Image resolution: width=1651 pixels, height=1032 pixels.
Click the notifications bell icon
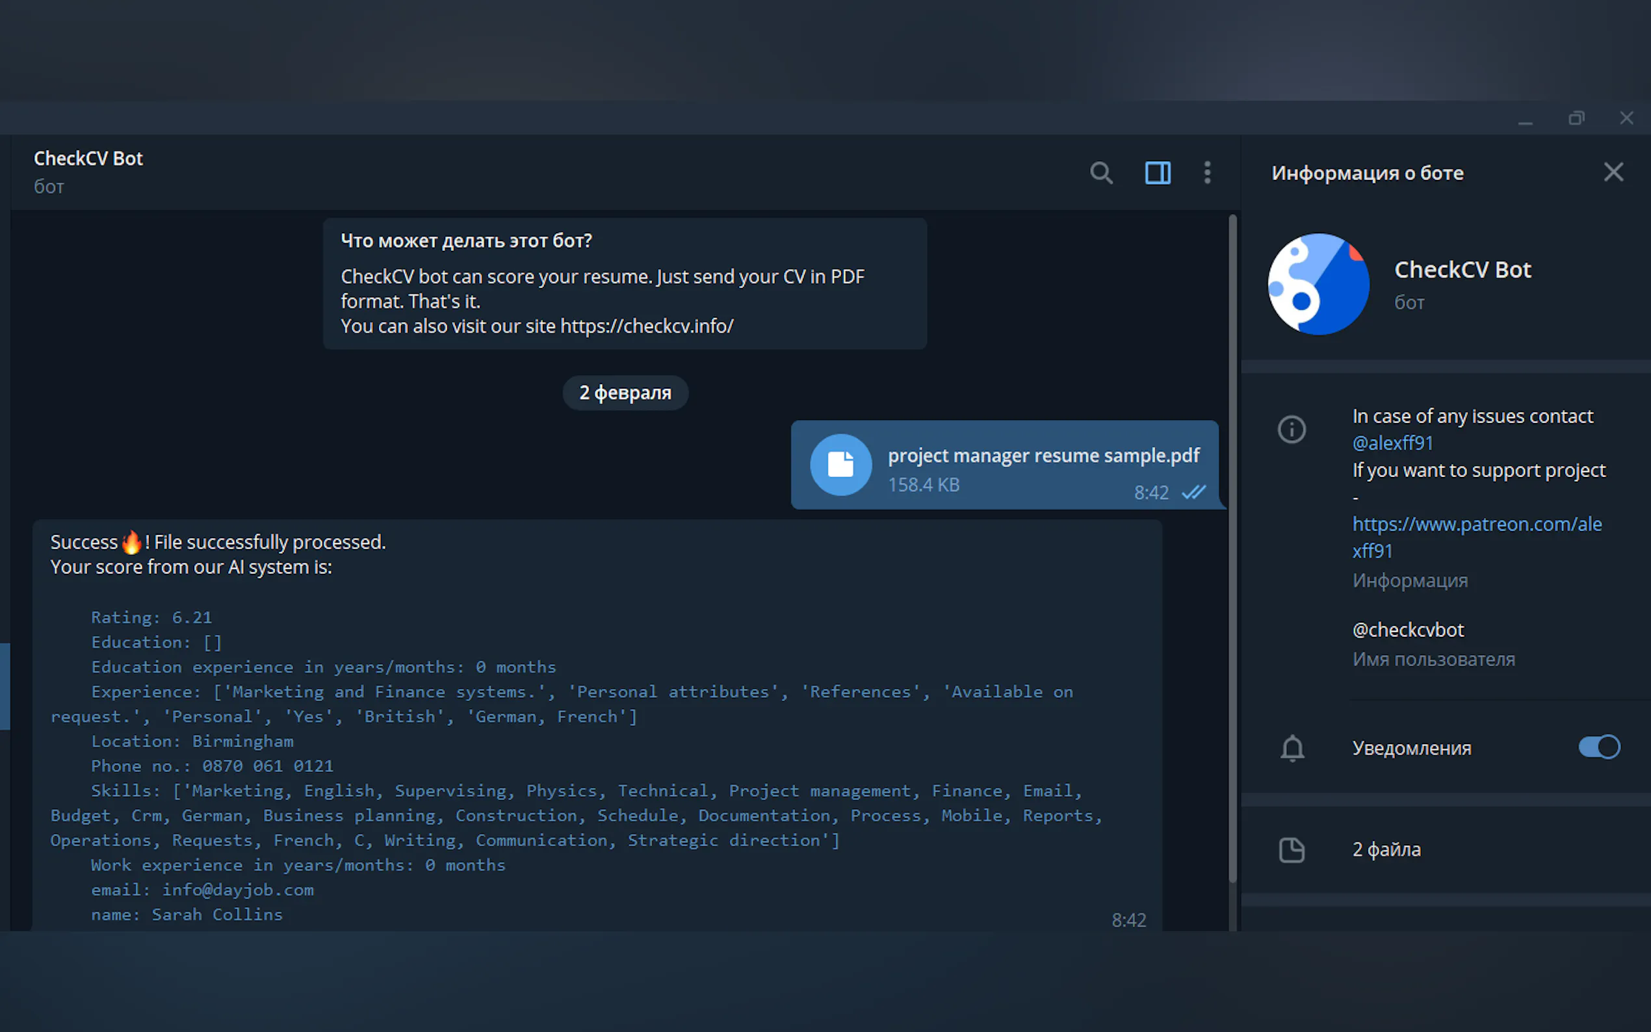pyautogui.click(x=1292, y=748)
